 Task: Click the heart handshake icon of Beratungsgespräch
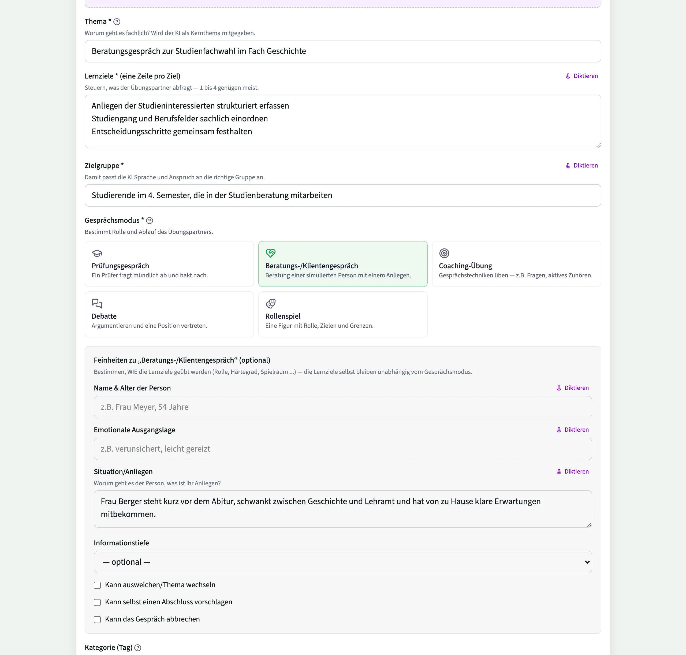(x=271, y=253)
